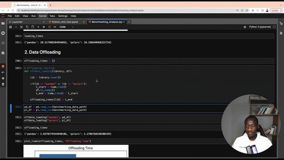284x160 pixels.
Task: Click the undo arrow in recording toolbar
Action: pyautogui.click(x=3, y=72)
